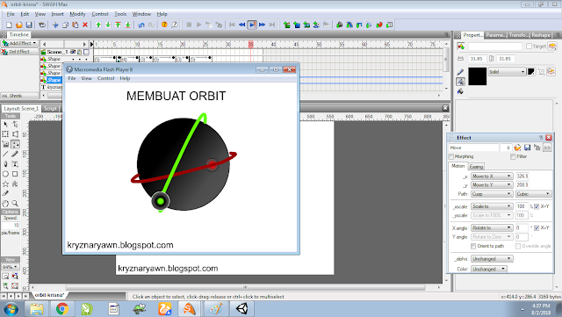Select the highlighted Shape row in timeline
This screenshot has width=562, height=317.
pyautogui.click(x=54, y=80)
